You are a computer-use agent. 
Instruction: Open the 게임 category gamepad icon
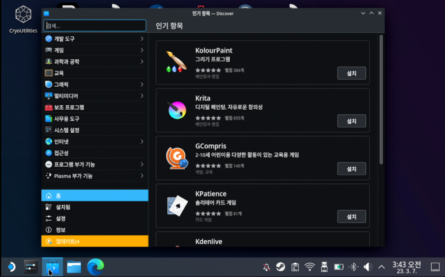point(48,50)
